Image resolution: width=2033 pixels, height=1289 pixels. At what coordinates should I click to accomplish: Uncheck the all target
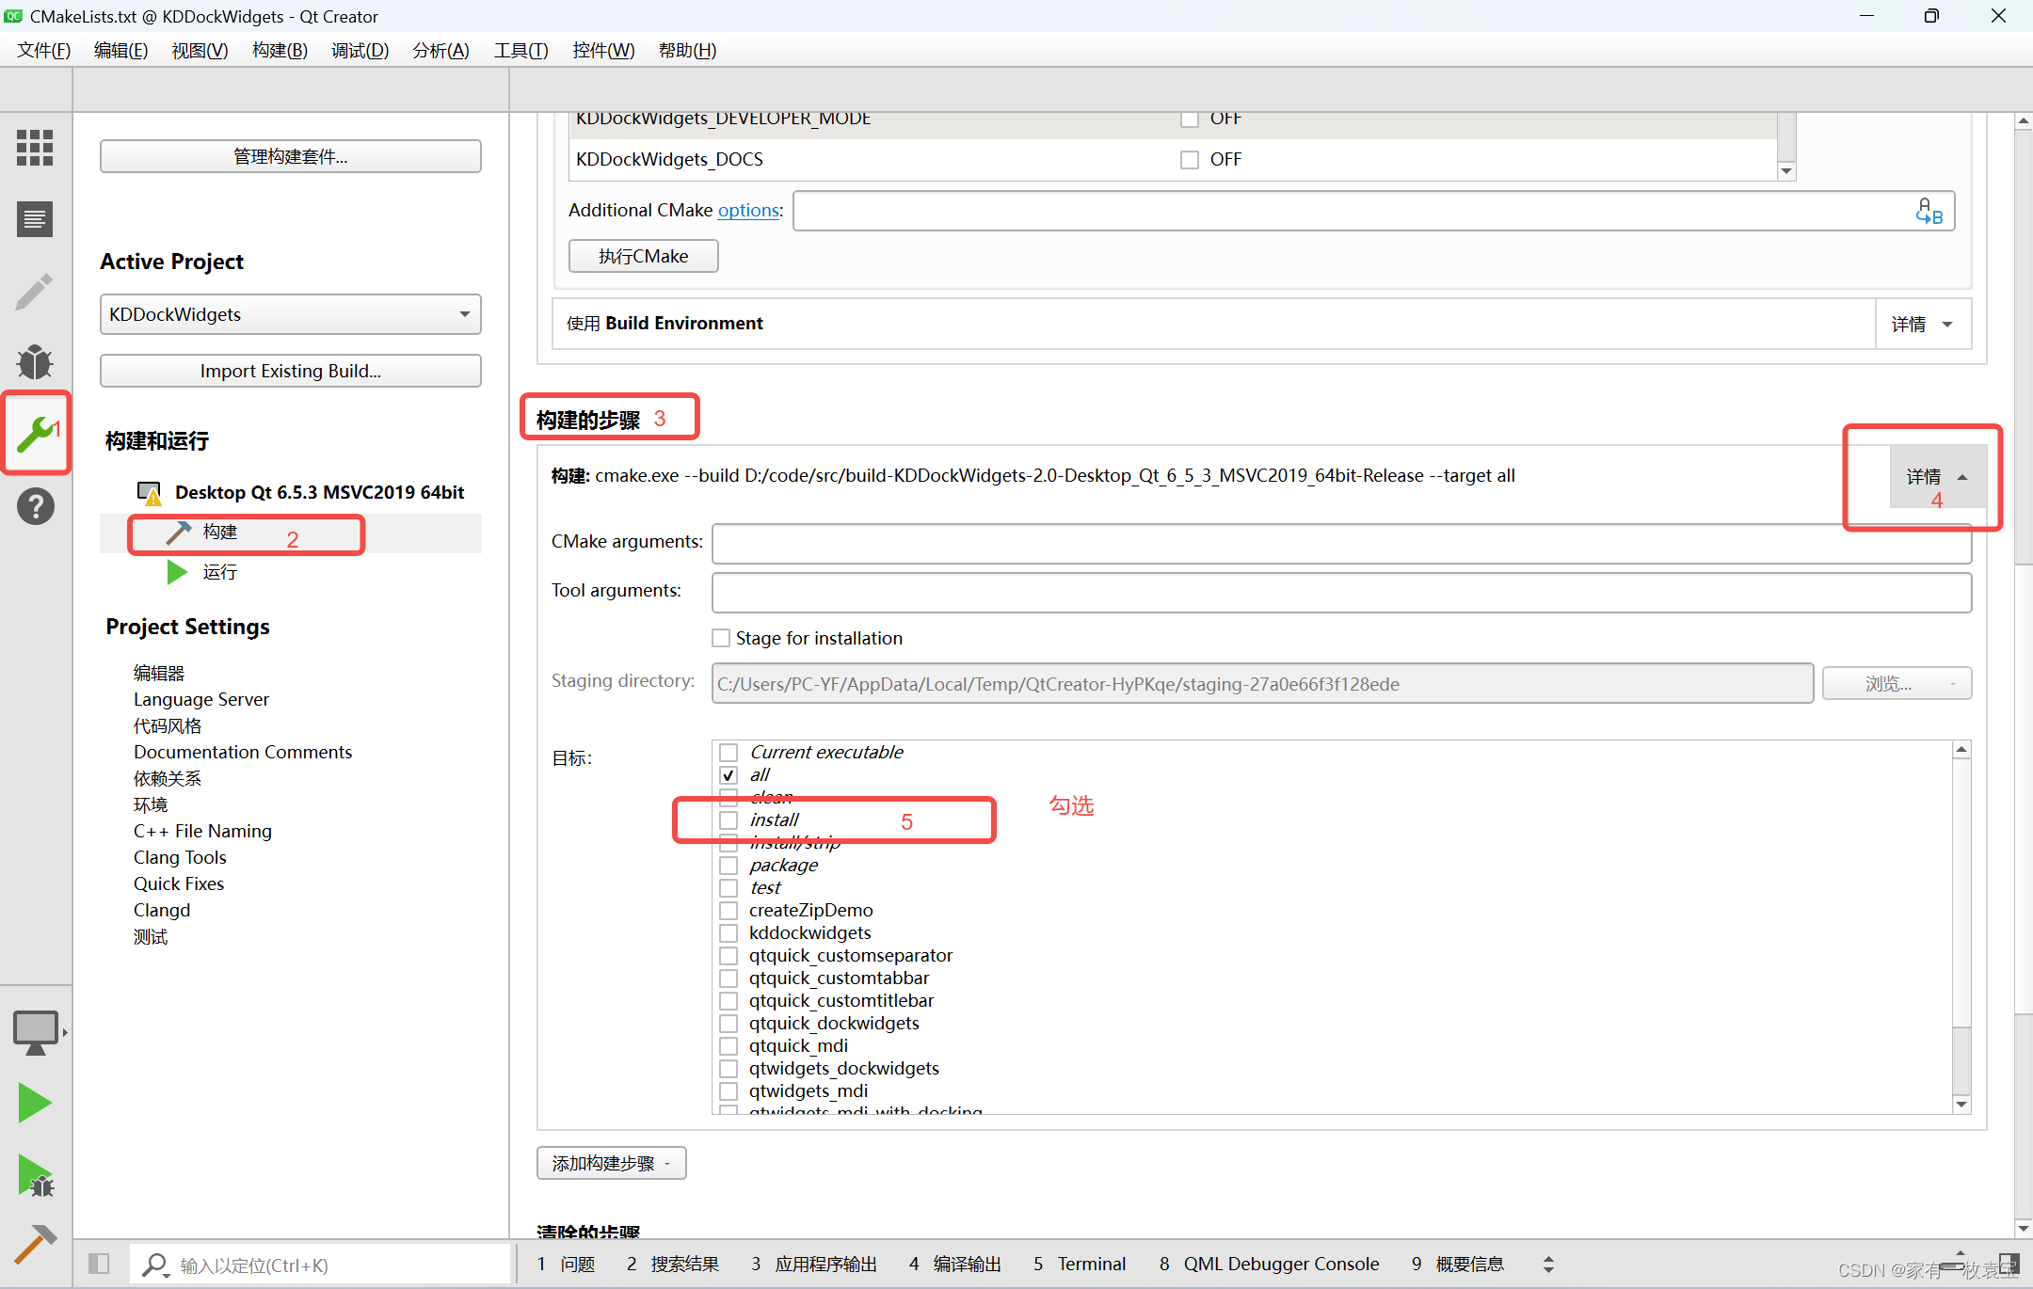click(x=728, y=775)
